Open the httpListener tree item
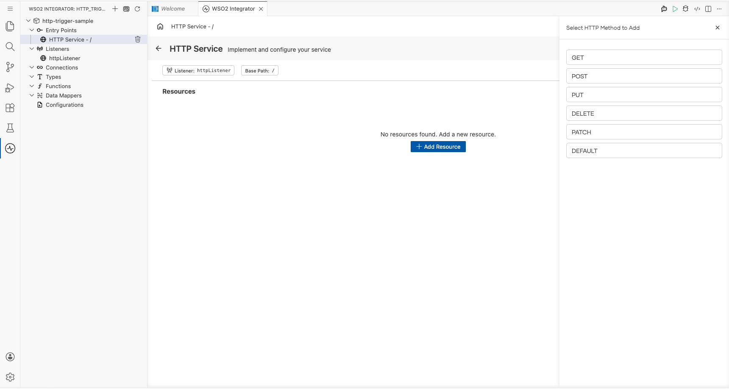 64,58
